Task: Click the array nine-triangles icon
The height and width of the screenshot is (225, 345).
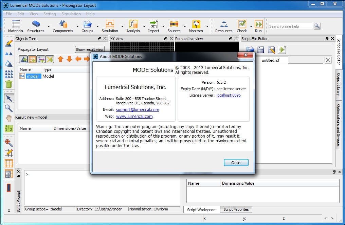Action: [x=9, y=74]
